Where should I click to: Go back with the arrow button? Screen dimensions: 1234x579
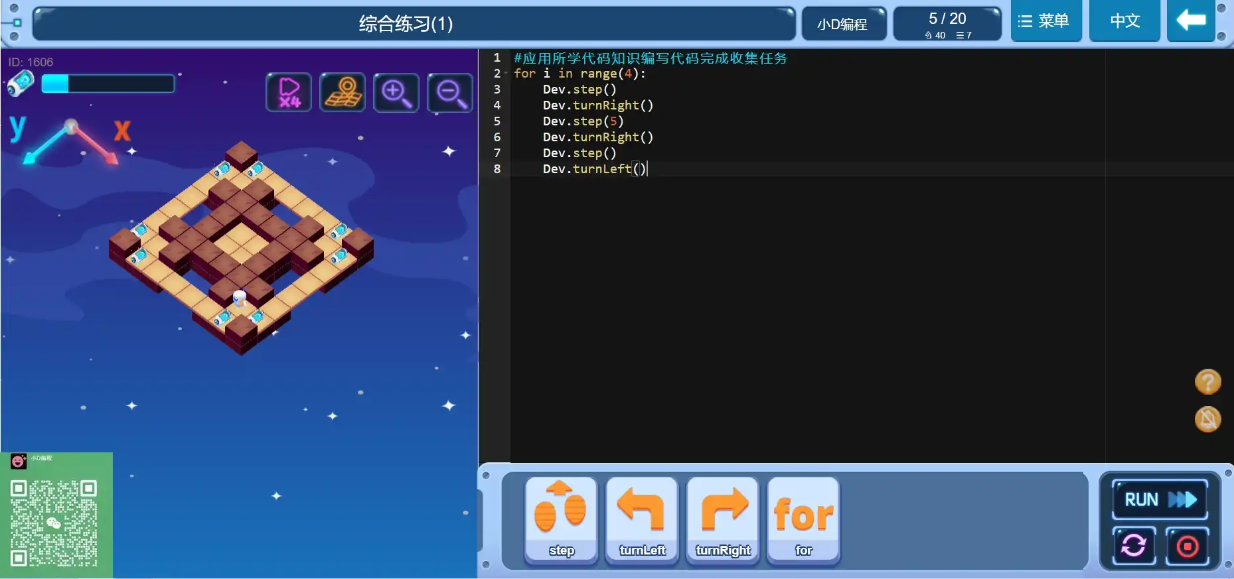click(1191, 21)
